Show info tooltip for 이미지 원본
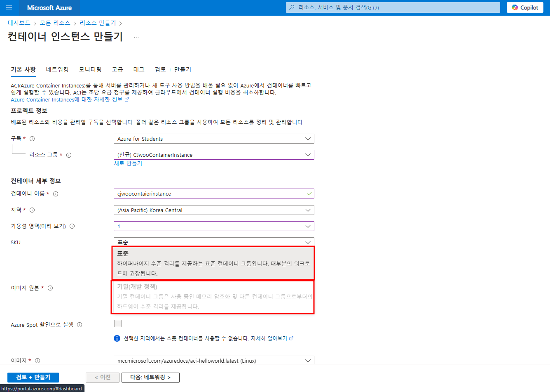The height and width of the screenshot is (392, 550). coord(50,288)
